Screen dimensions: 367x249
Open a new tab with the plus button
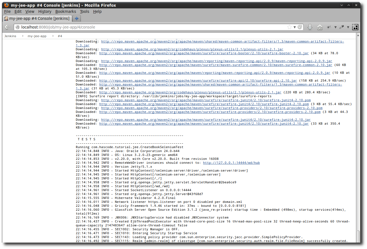[76, 18]
